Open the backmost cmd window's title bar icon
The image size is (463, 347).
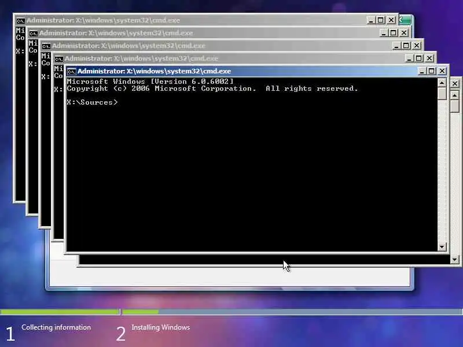click(x=20, y=21)
